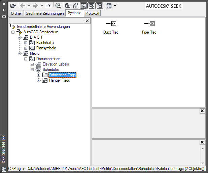Collapse the AutoCAD Architecture node
The height and width of the screenshot is (173, 208).
coord(13,32)
